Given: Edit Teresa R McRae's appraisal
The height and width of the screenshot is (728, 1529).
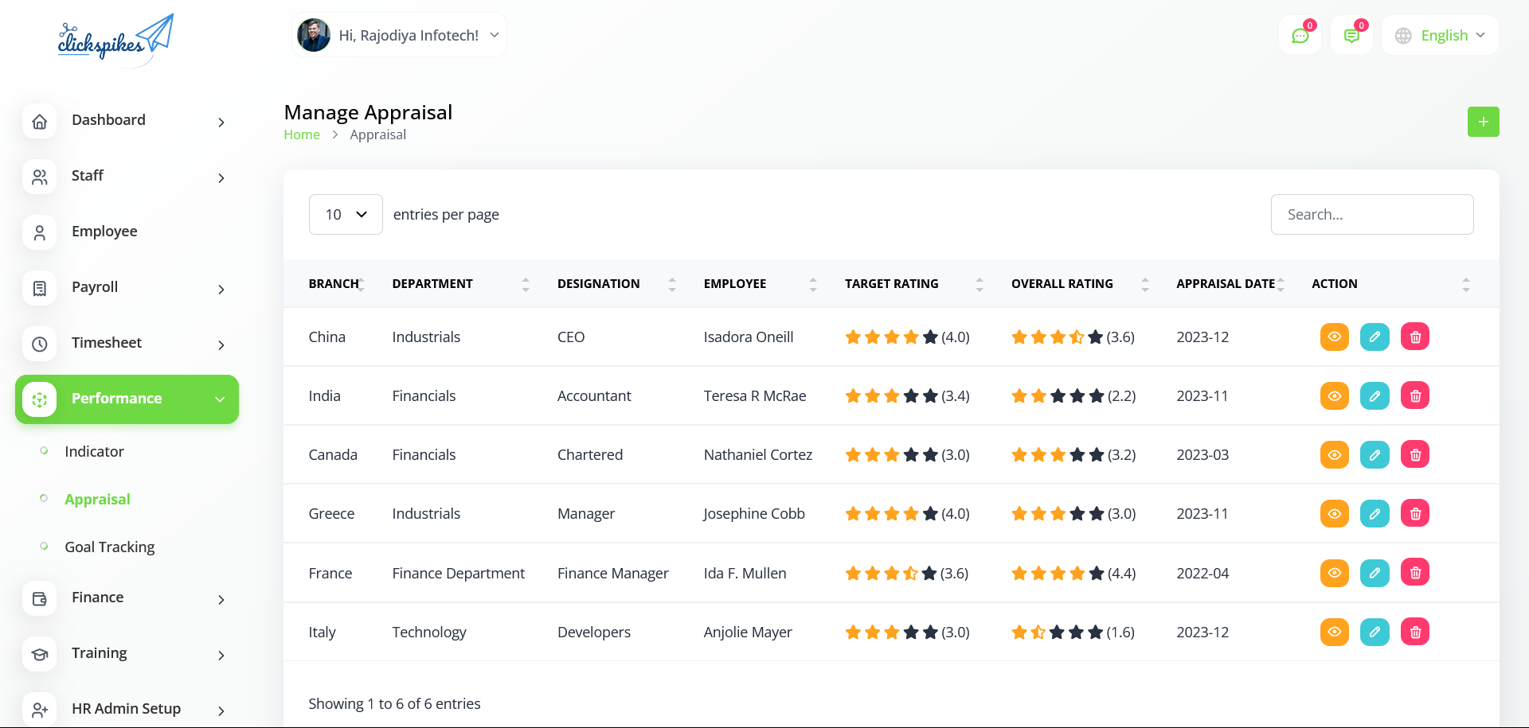Looking at the screenshot, I should click(1375, 395).
